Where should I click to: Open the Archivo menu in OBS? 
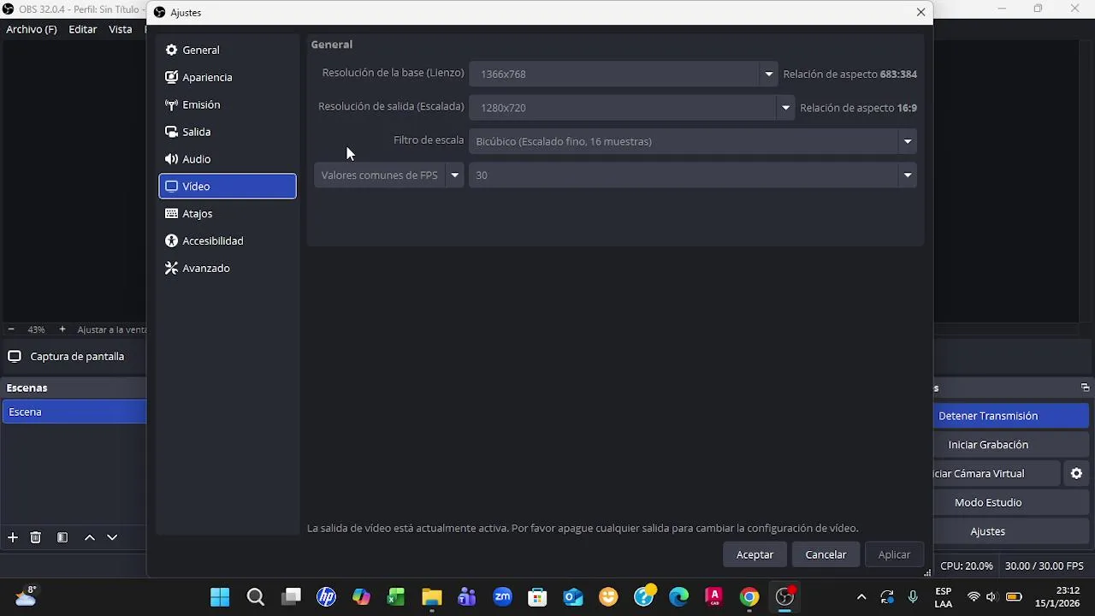[x=32, y=29]
